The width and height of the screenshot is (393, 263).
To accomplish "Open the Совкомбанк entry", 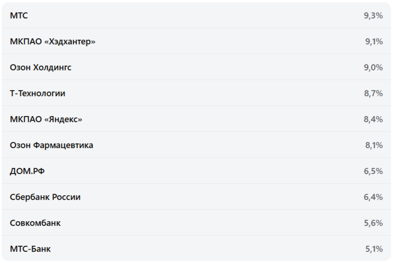I will pos(35,223).
